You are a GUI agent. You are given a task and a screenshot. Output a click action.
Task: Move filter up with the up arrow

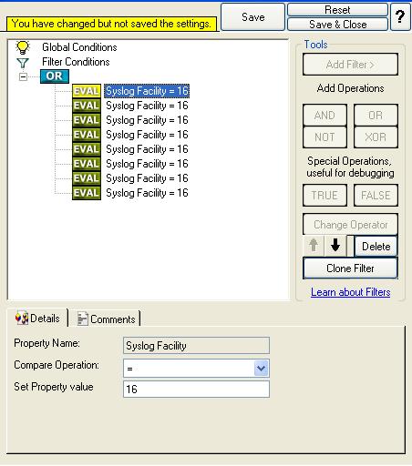(x=314, y=245)
